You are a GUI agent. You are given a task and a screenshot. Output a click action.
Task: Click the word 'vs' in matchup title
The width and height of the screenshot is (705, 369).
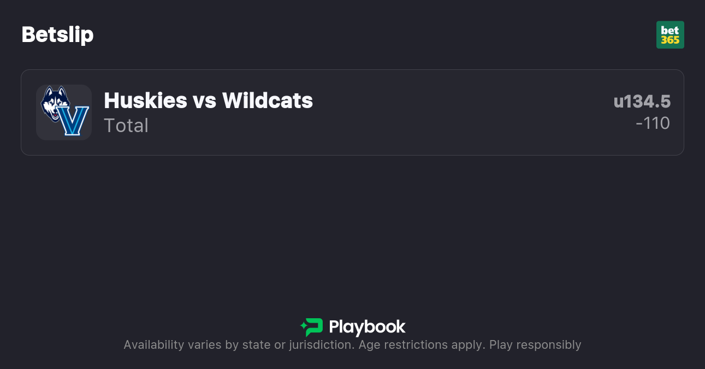click(204, 100)
